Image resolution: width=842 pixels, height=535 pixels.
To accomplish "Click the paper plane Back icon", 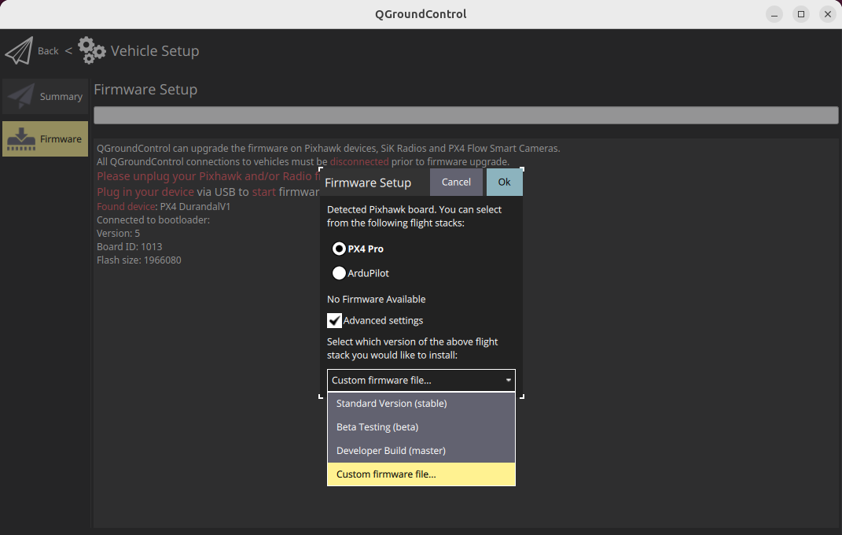I will click(x=19, y=50).
